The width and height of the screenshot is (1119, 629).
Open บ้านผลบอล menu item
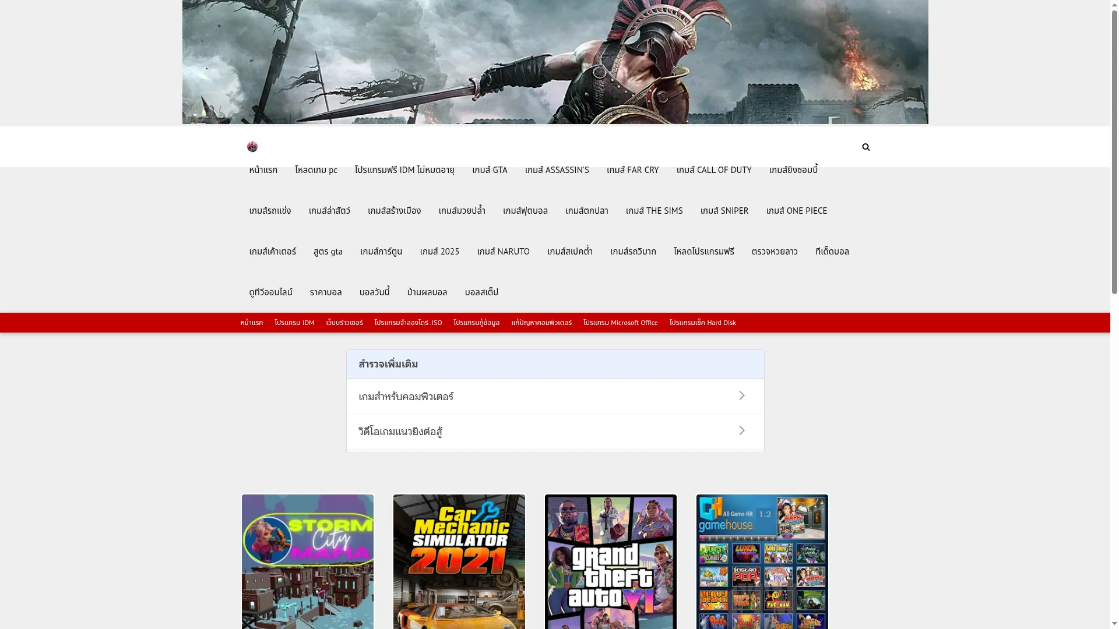427,292
